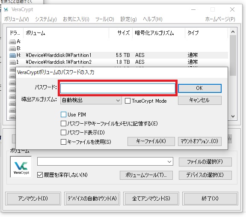The height and width of the screenshot is (217, 246).
Task: Minimize the VeraCrypt window
Action: [x=193, y=9]
